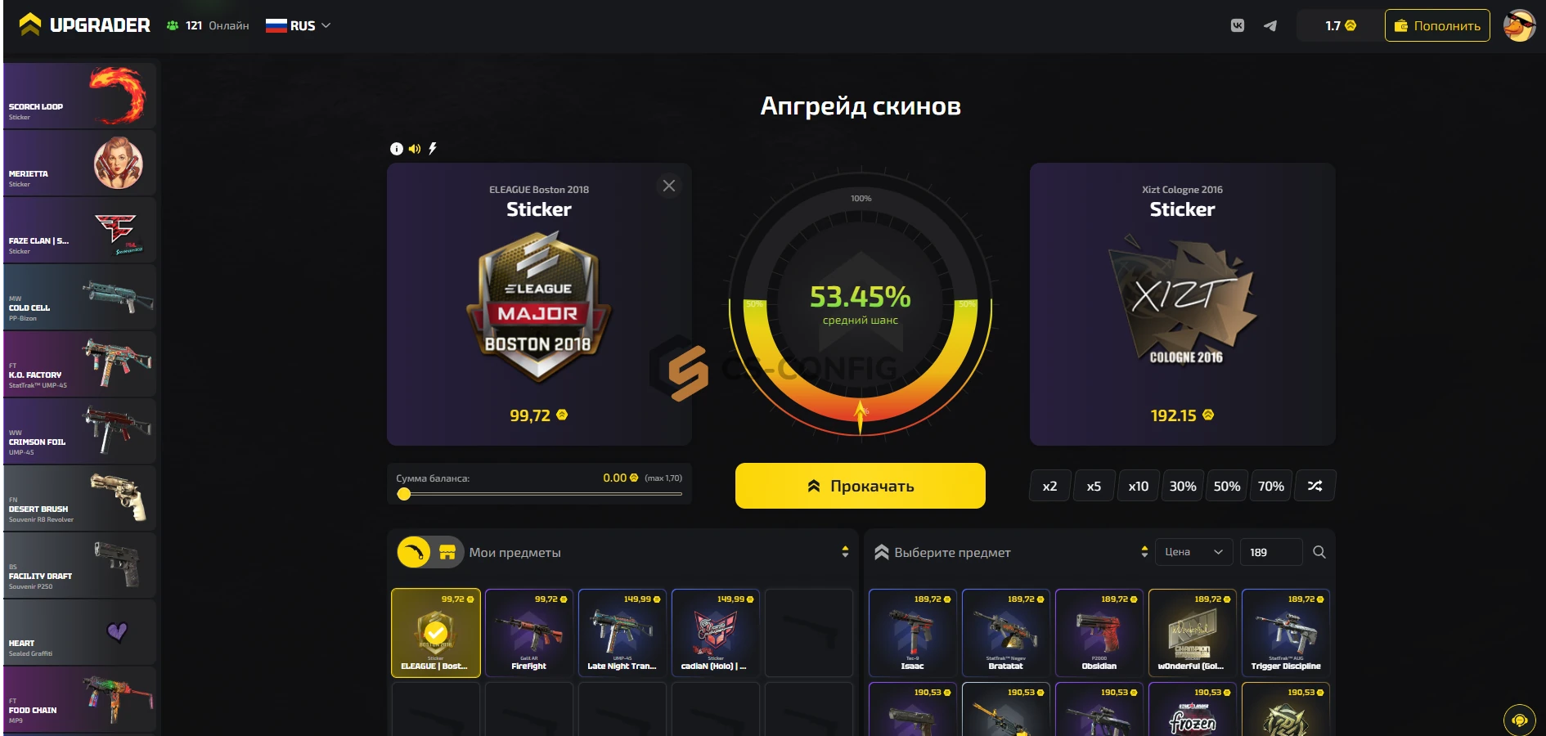Image resolution: width=1546 pixels, height=736 pixels.
Task: Mute sound with the speaker icon
Action: pyautogui.click(x=415, y=149)
